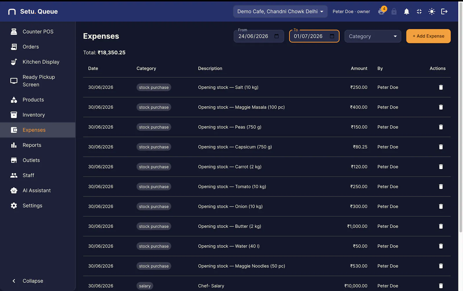Screen dimensions: 463x291
Task: Click the Category column header
Action: point(146,68)
